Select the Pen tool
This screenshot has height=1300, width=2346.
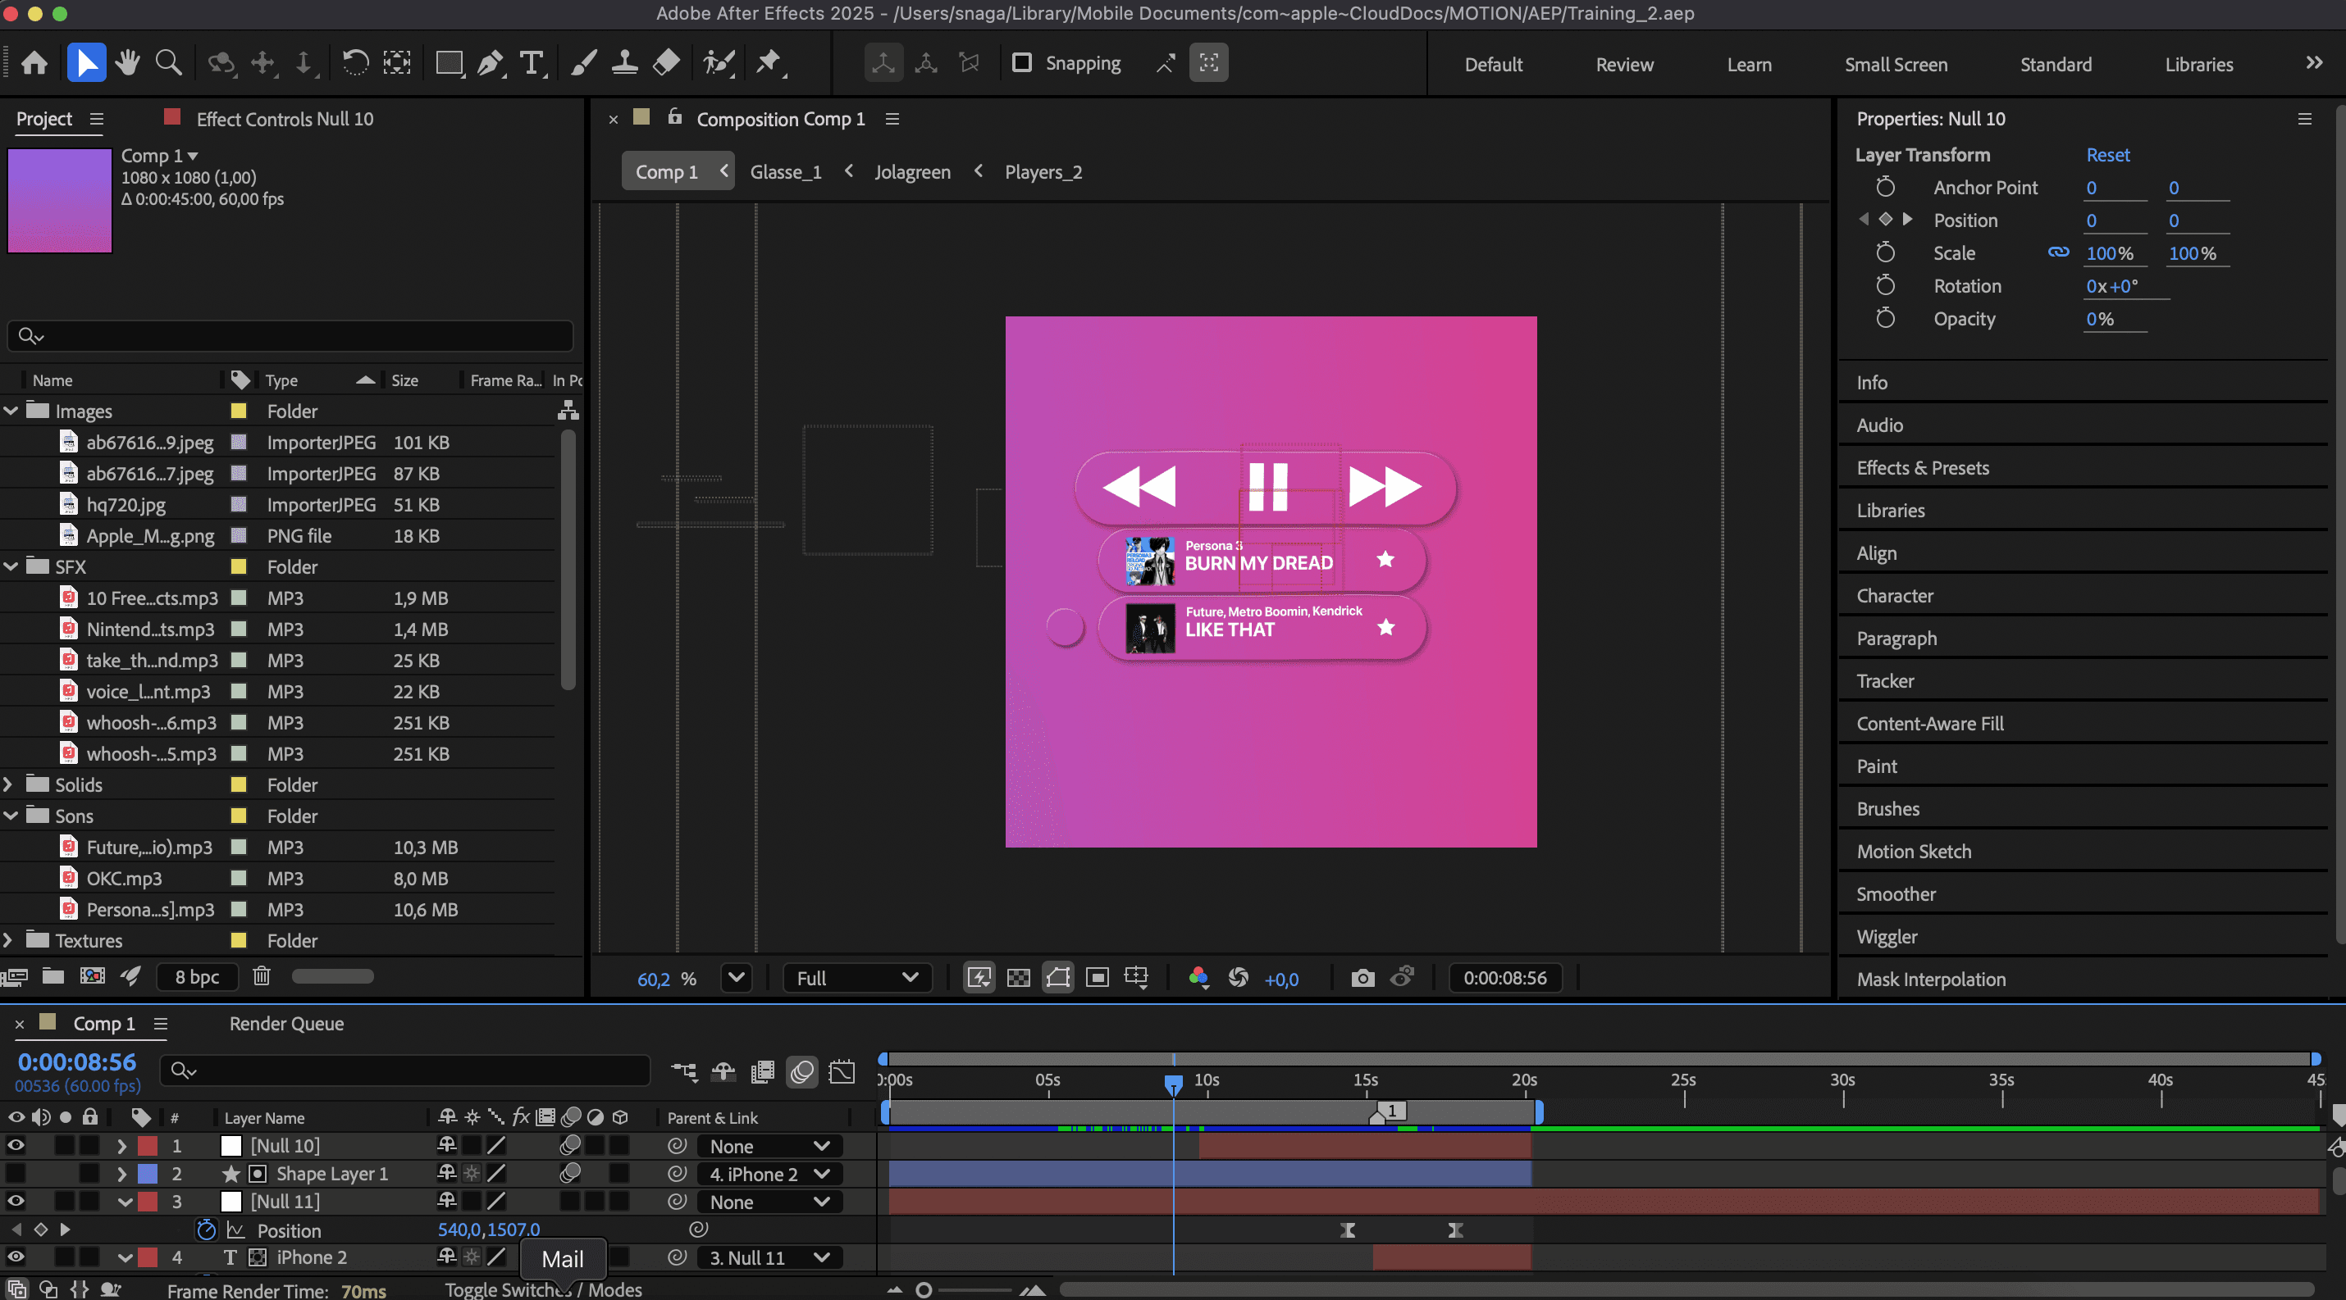click(x=490, y=63)
